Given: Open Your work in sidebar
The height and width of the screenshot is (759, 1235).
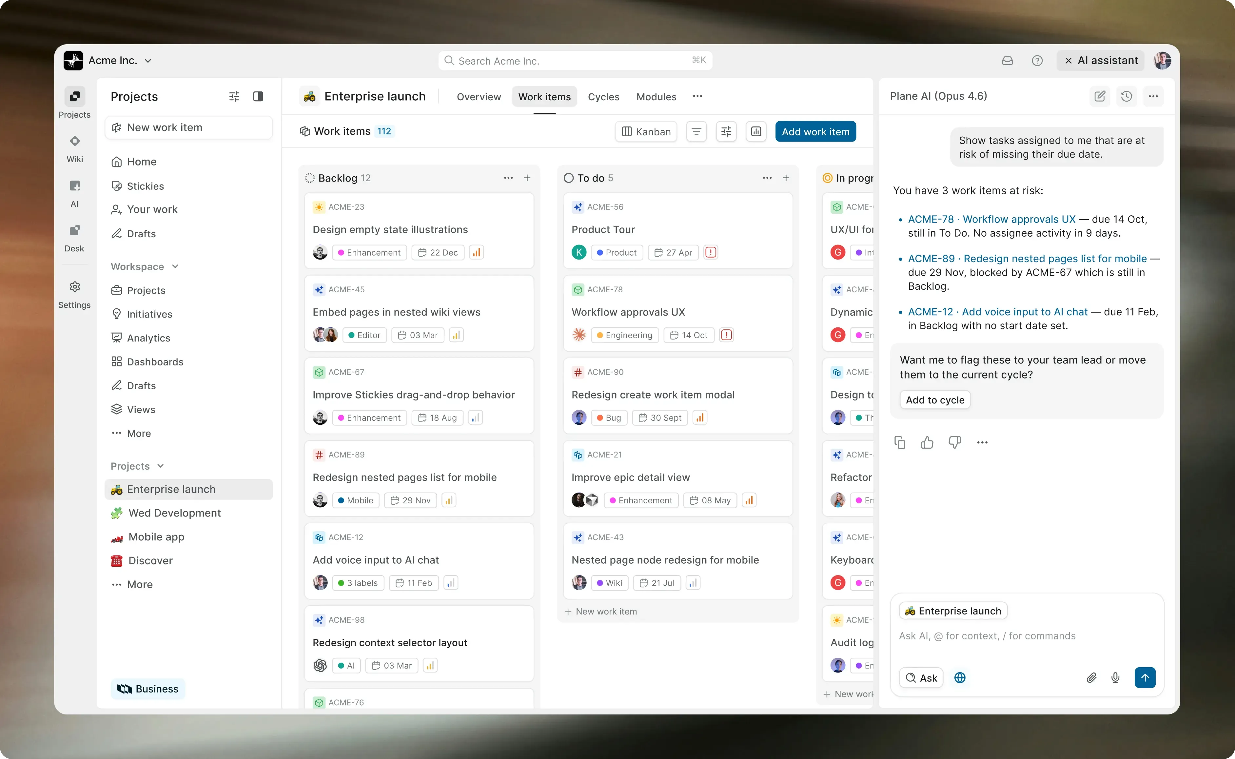Looking at the screenshot, I should [x=189, y=209].
